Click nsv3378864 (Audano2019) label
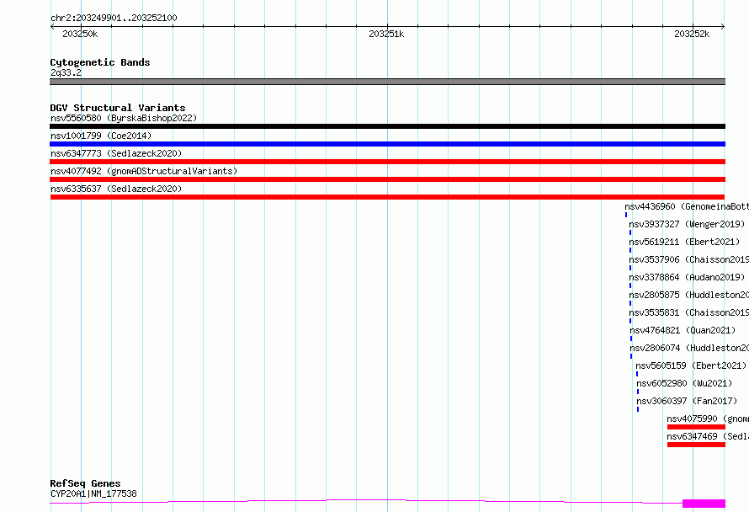Viewport: 749px width, 512px height. click(687, 277)
